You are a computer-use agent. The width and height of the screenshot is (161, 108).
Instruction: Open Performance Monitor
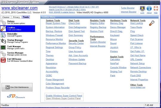click(x=56, y=43)
